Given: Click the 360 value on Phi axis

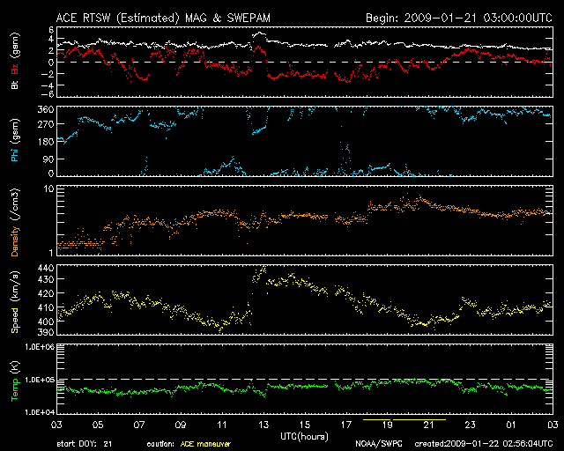Looking at the screenshot, I should tap(46, 109).
